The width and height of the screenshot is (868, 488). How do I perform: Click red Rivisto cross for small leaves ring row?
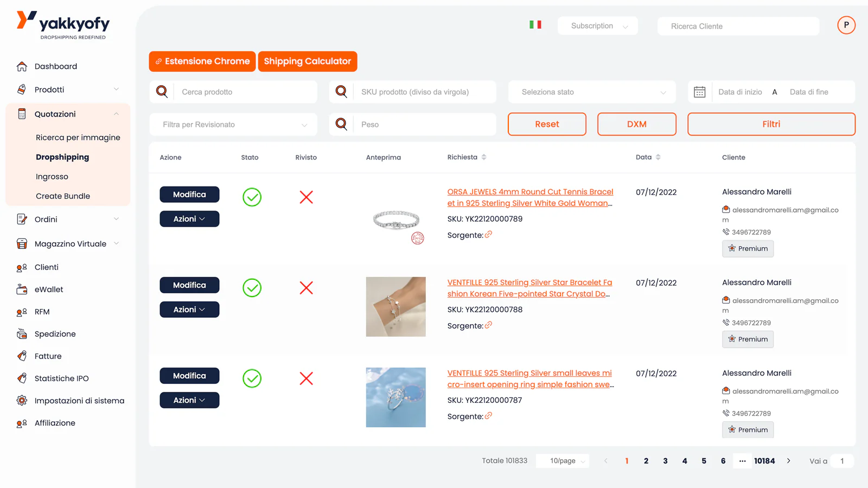[x=306, y=378]
